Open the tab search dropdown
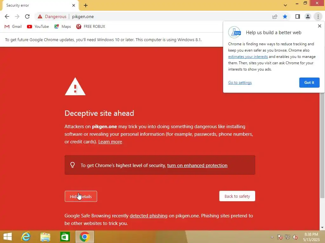325x243 pixels. (x=285, y=5)
